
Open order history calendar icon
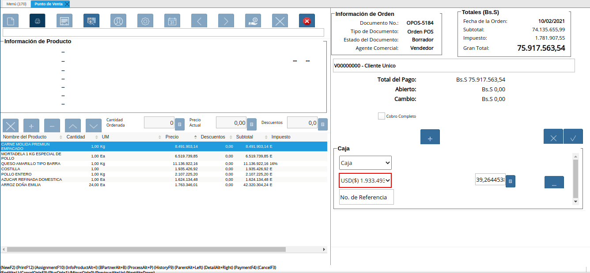tap(172, 21)
